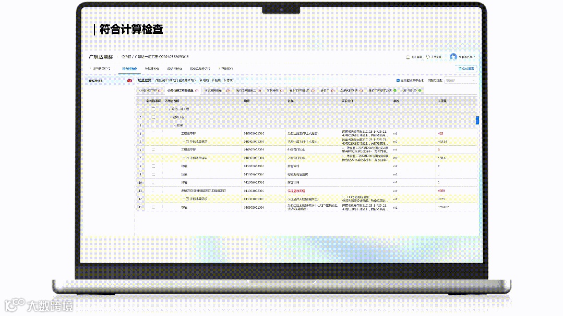Viewport: 563px width, 316px height.
Task: Tick the checkbox in table row 13
Action: click(x=154, y=207)
